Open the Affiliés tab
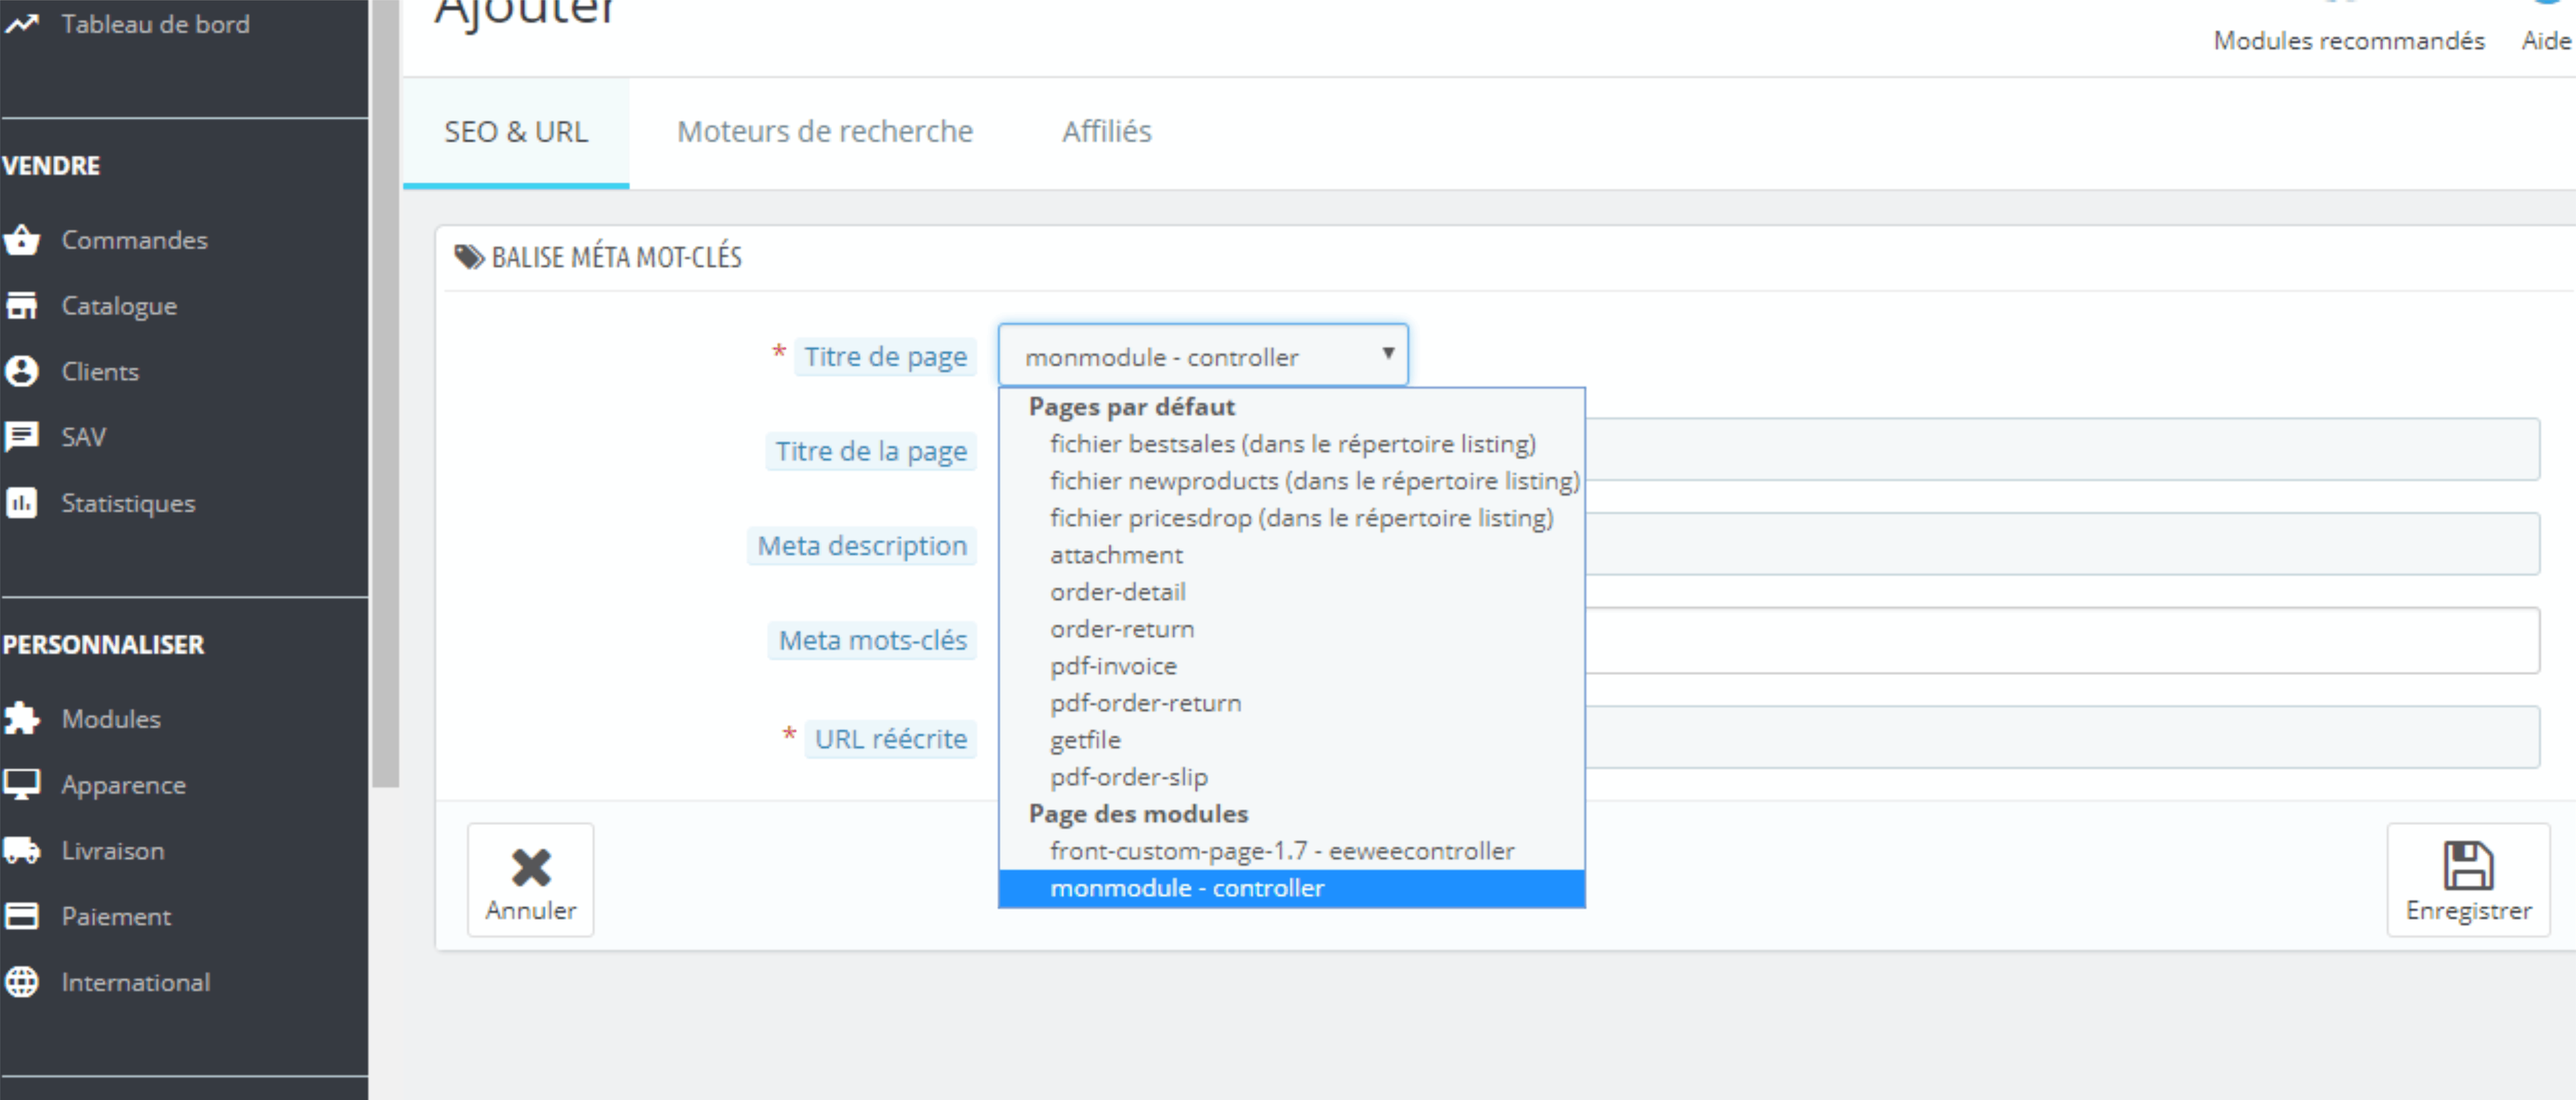 tap(1106, 132)
